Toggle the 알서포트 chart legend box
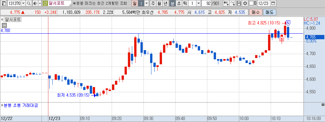The width and height of the screenshot is (325, 122). 2,20
